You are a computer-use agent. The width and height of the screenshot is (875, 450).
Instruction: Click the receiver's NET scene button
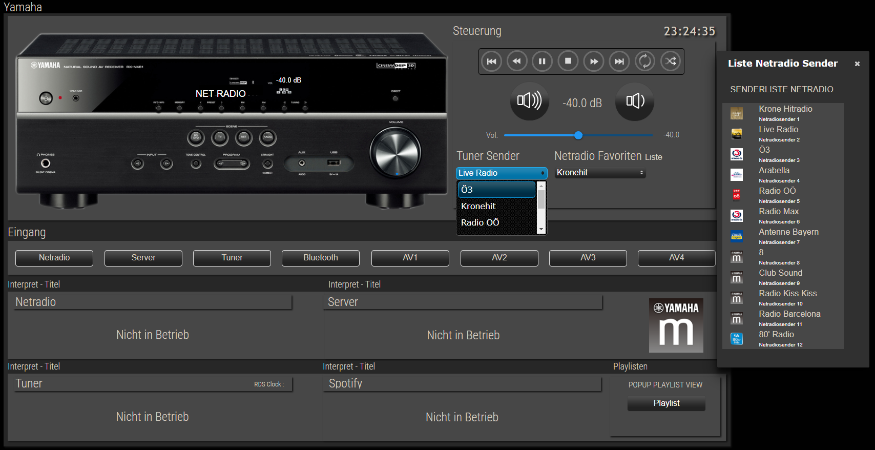(x=244, y=137)
